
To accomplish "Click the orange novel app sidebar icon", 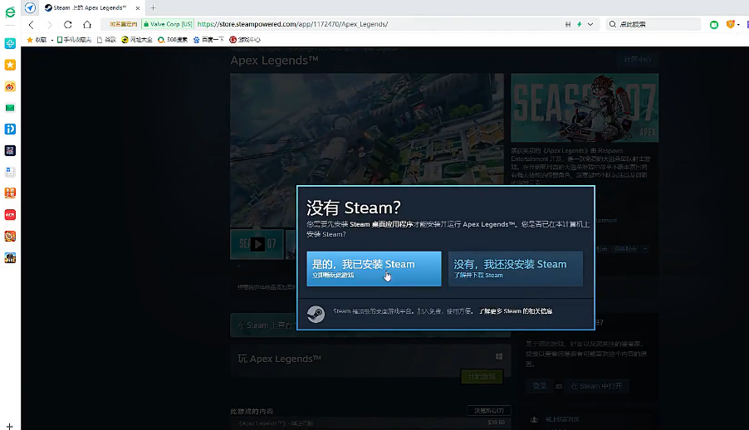I will pyautogui.click(x=10, y=193).
